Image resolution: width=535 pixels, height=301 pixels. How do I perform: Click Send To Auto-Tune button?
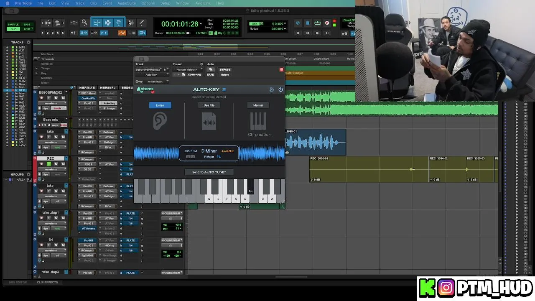coord(209,172)
